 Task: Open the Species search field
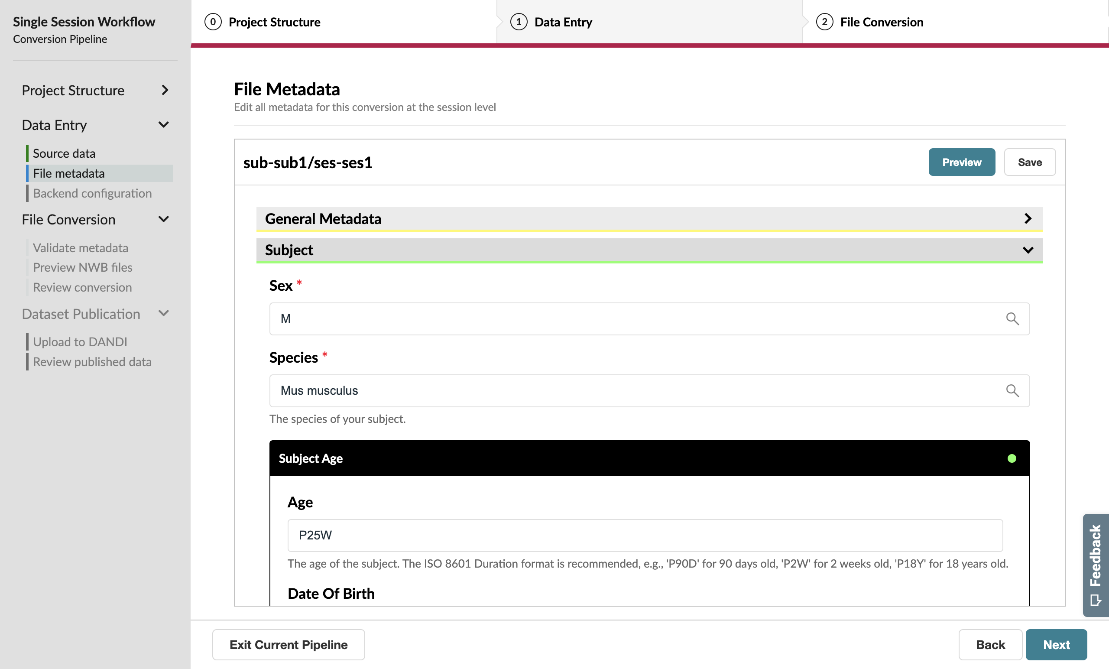(649, 390)
